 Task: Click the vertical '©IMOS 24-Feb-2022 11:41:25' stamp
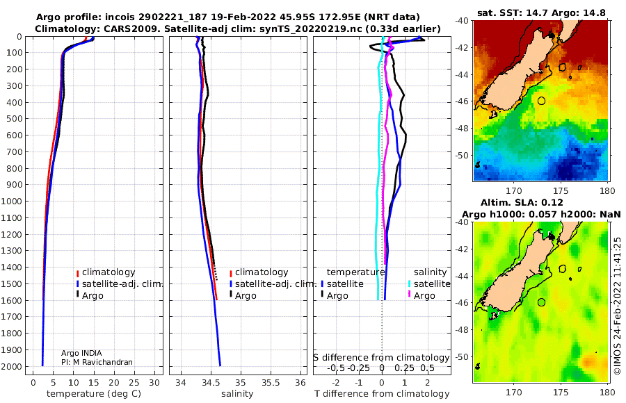point(617,306)
